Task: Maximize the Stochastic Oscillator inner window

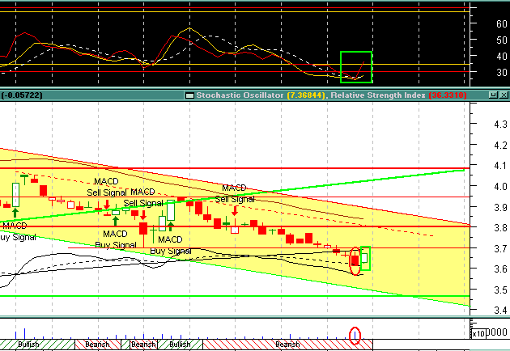Action: pyautogui.click(x=493, y=95)
